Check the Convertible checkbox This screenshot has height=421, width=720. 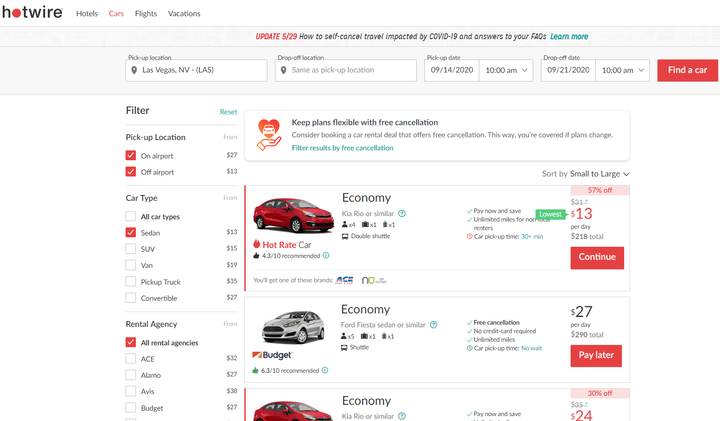tap(131, 298)
